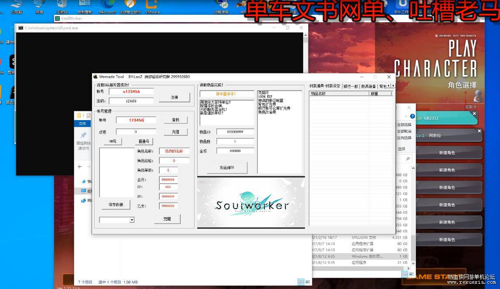Click the SoulWorker profile avatar icon

click(477, 96)
